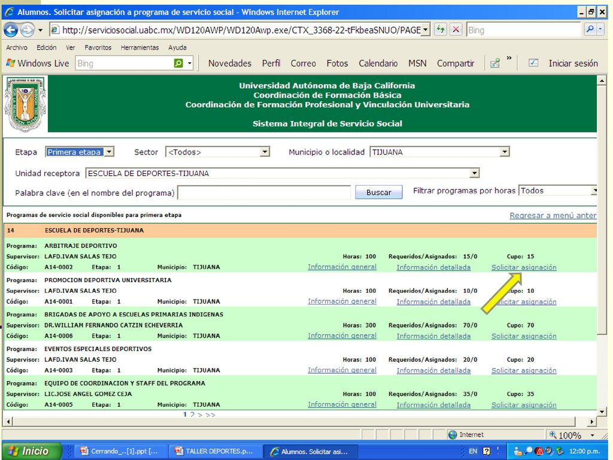Click Solicitar asignación for BRIGADAS DE APOYO program

click(524, 336)
